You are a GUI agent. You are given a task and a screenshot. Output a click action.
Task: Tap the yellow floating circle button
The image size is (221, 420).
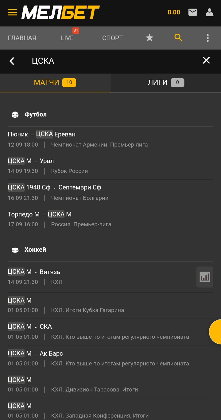click(216, 332)
